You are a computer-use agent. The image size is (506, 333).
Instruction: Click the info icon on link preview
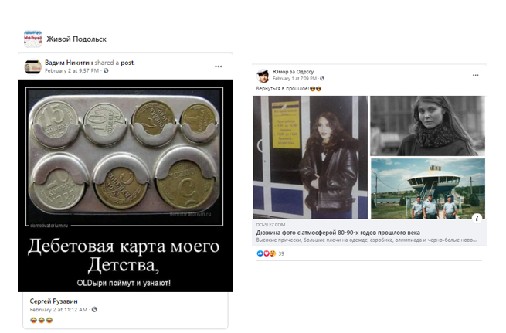coord(477,218)
